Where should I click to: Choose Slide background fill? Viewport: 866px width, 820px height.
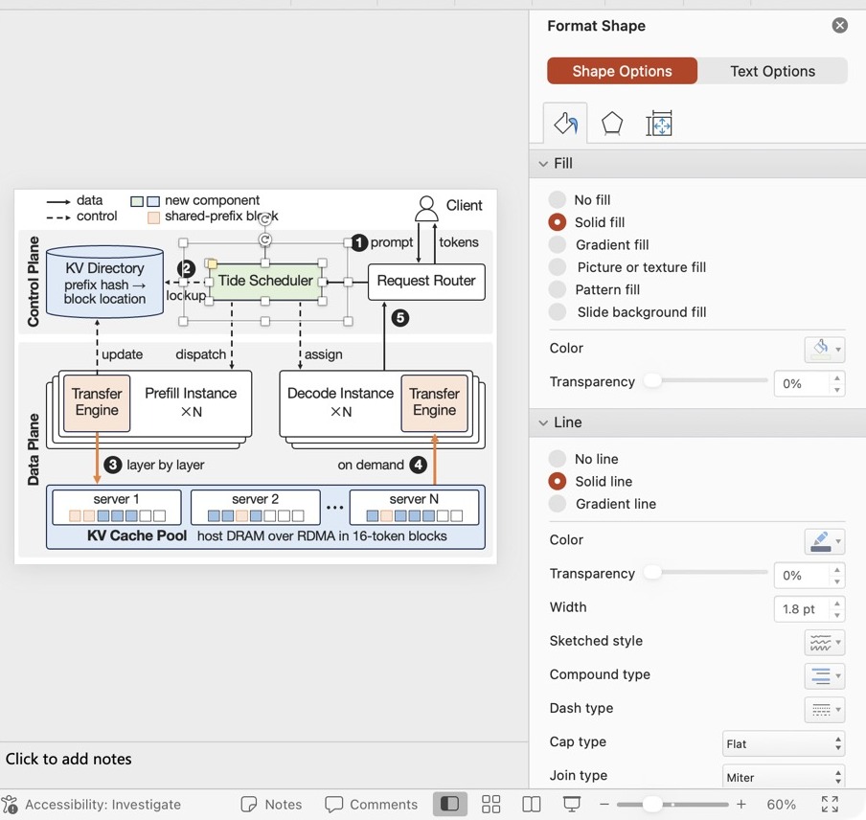click(558, 311)
